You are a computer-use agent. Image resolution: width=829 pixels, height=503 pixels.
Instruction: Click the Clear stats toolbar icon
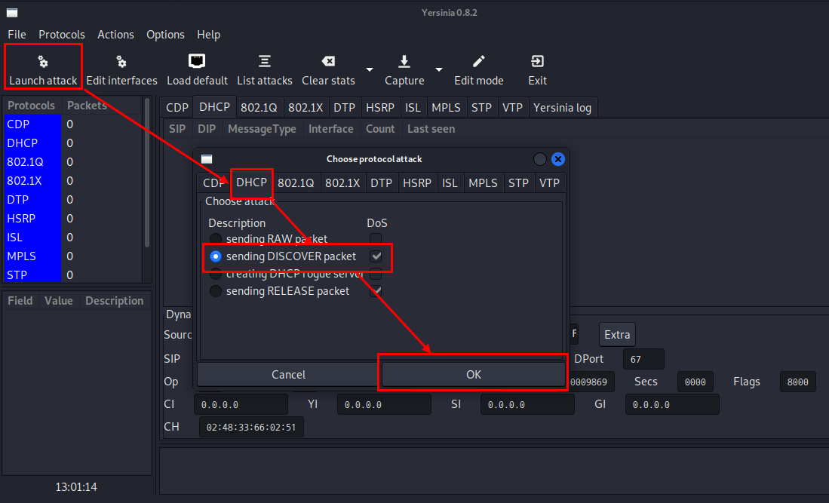coord(328,61)
